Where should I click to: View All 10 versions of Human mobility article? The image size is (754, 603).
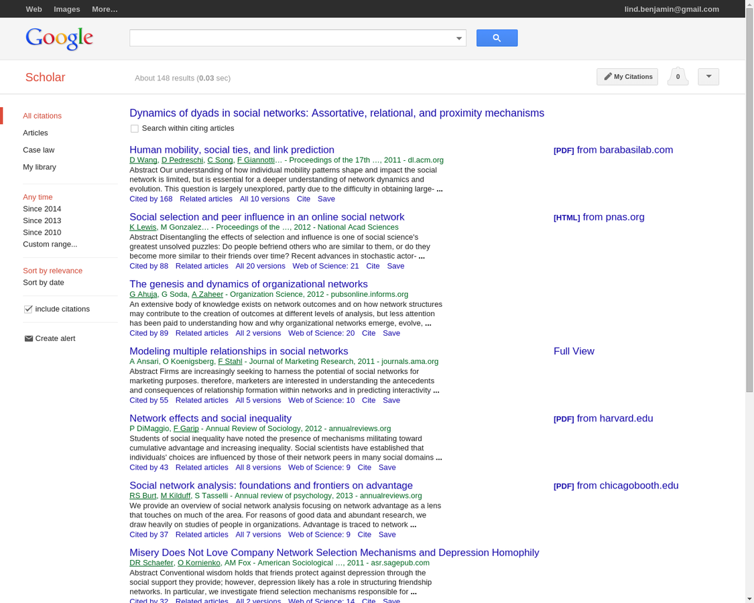coord(265,199)
